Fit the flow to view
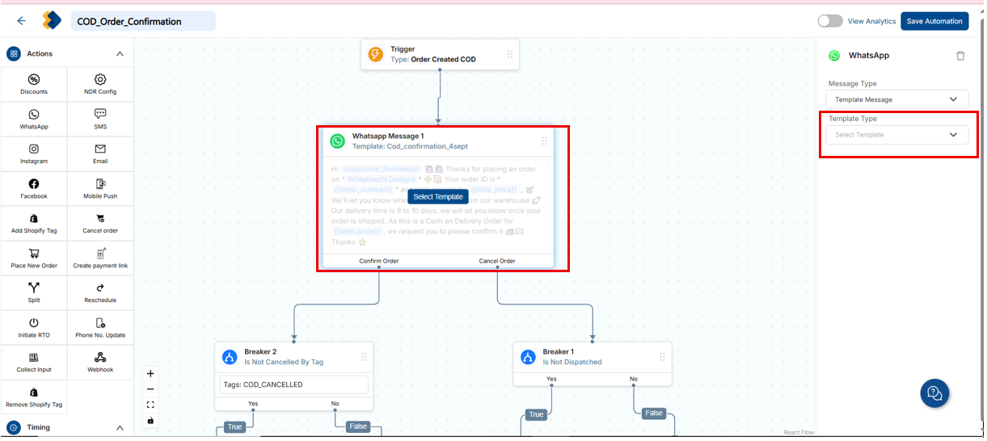 point(150,405)
